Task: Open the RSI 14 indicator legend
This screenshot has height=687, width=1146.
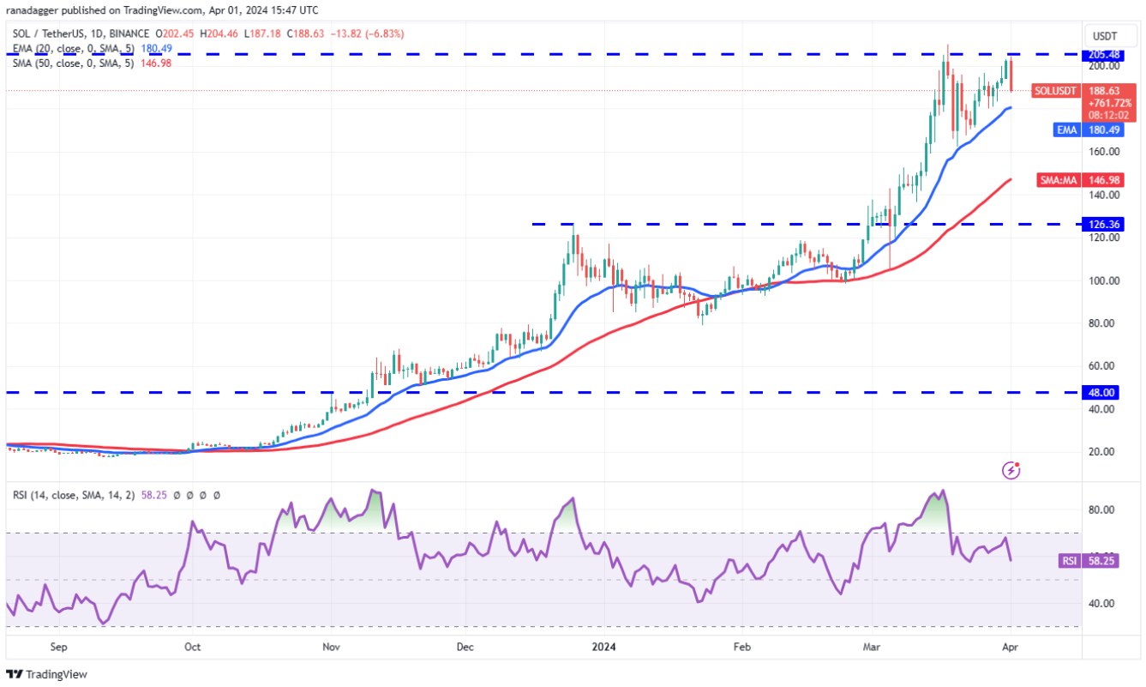Action: (x=115, y=495)
